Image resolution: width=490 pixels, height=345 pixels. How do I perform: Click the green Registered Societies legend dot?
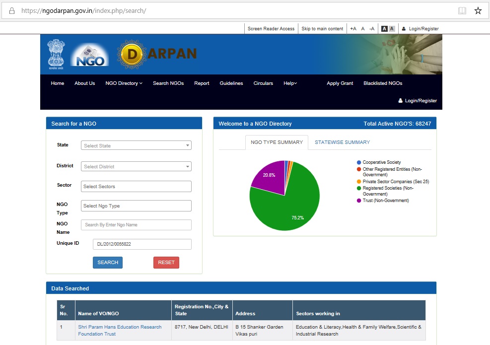(x=359, y=188)
